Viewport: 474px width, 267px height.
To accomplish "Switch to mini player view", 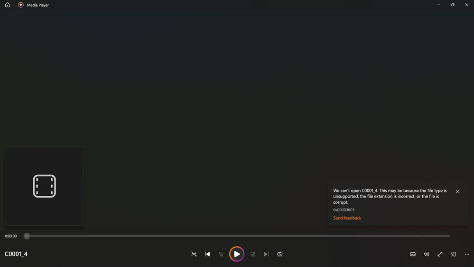I will tap(454, 254).
